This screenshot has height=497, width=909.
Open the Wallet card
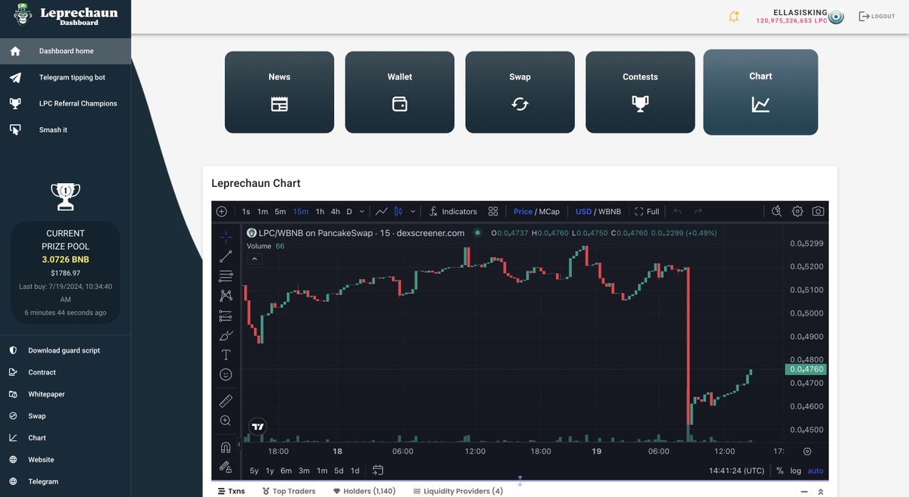pyautogui.click(x=400, y=92)
